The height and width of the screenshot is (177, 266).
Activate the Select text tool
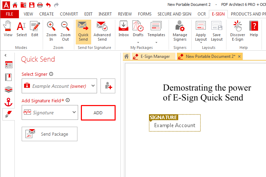pos(22,29)
